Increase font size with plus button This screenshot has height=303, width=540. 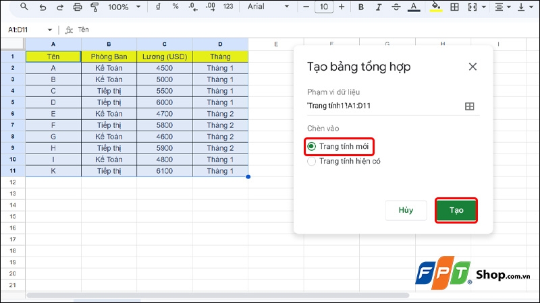pyautogui.click(x=342, y=7)
